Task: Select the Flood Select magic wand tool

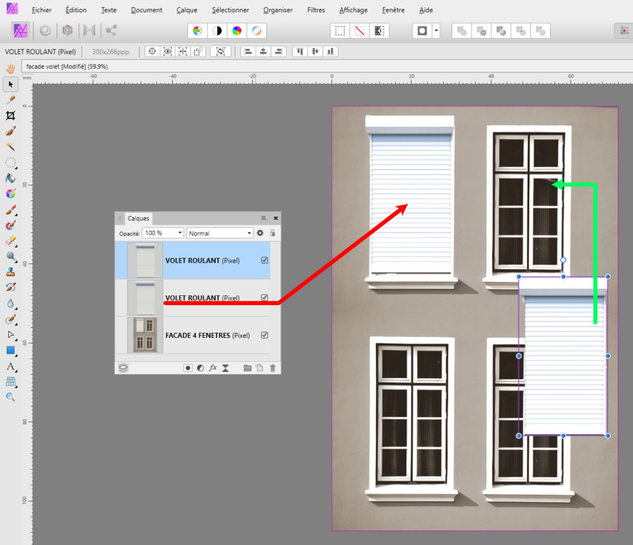Action: [x=10, y=146]
